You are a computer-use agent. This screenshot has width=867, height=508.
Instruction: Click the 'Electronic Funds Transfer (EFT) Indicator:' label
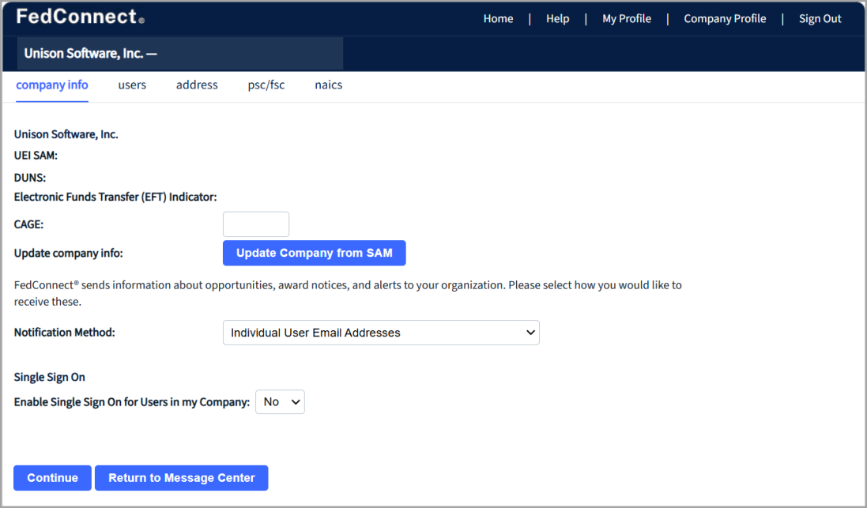[115, 198]
